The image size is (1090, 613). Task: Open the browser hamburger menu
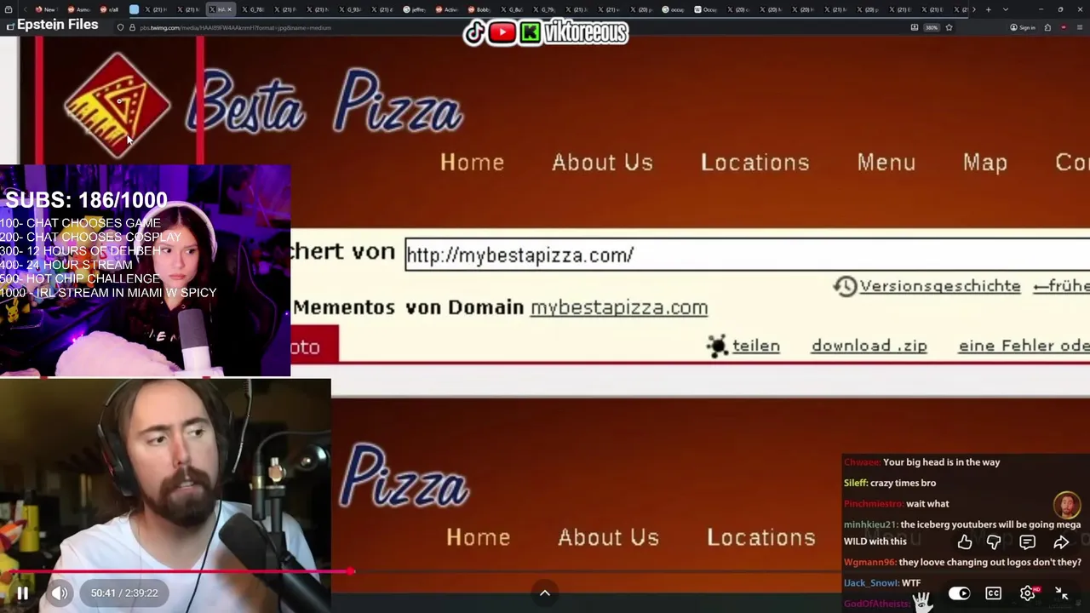(1080, 27)
